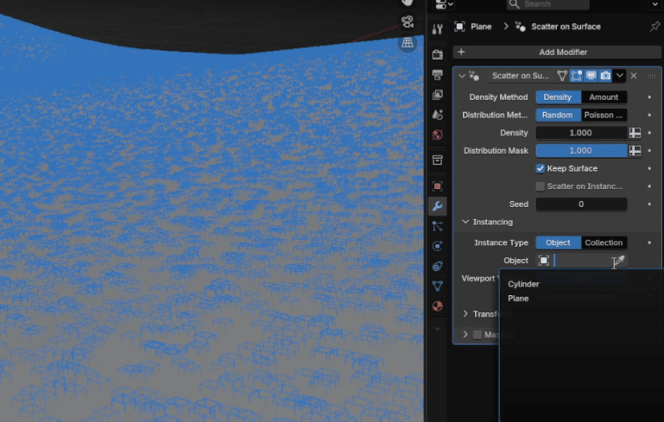664x422 pixels.
Task: Set Density Method to Amount
Action: coord(604,98)
